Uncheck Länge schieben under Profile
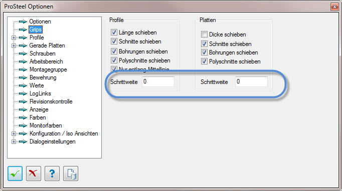The height and width of the screenshot is (191, 342). (x=114, y=32)
